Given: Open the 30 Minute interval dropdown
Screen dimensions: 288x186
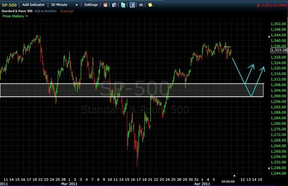Looking at the screenshot, I should click(64, 5).
